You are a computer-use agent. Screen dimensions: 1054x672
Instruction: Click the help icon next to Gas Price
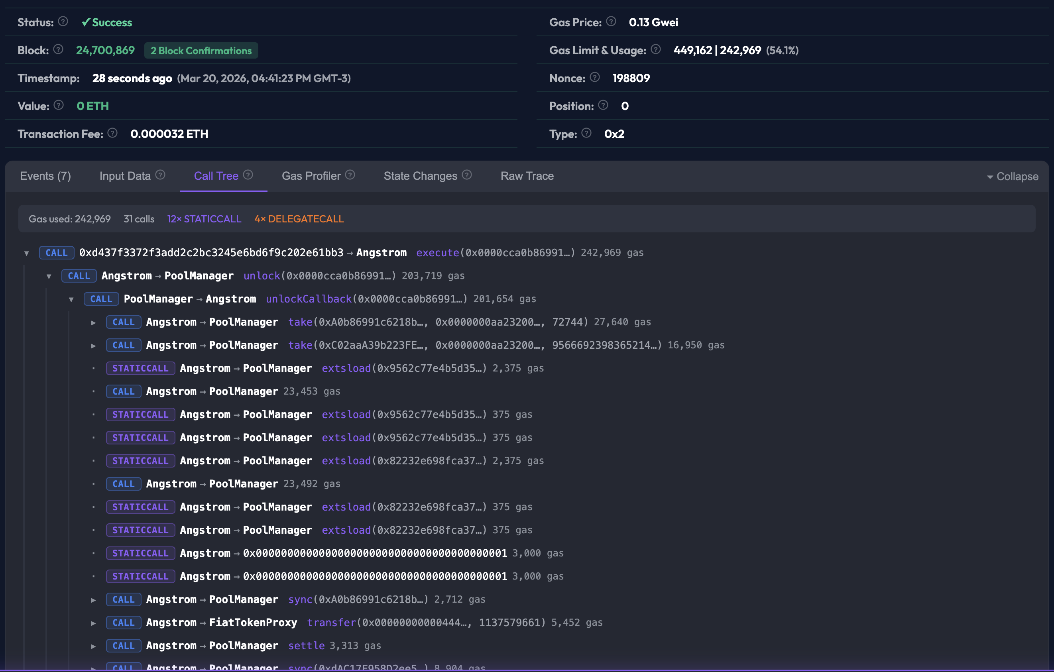pos(612,22)
